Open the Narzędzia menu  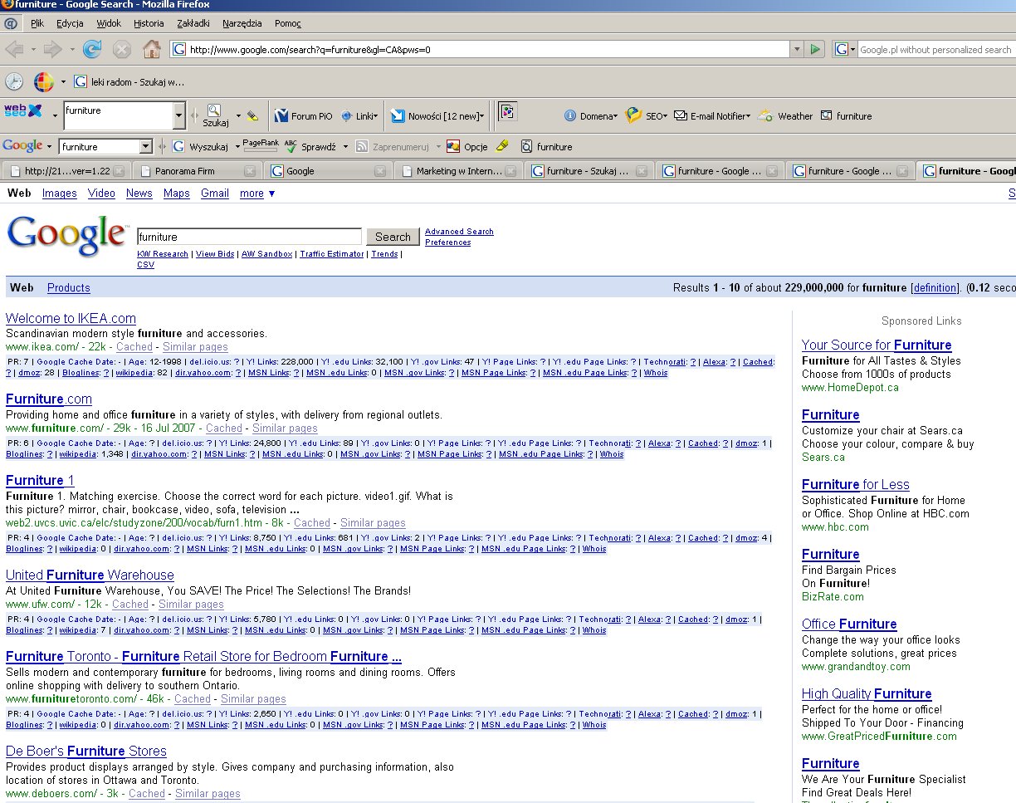[x=242, y=23]
